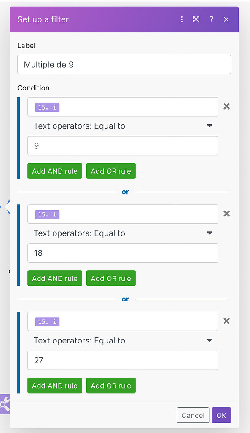Image resolution: width=250 pixels, height=433 pixels.
Task: Click the value field containing '27'
Action: click(123, 360)
